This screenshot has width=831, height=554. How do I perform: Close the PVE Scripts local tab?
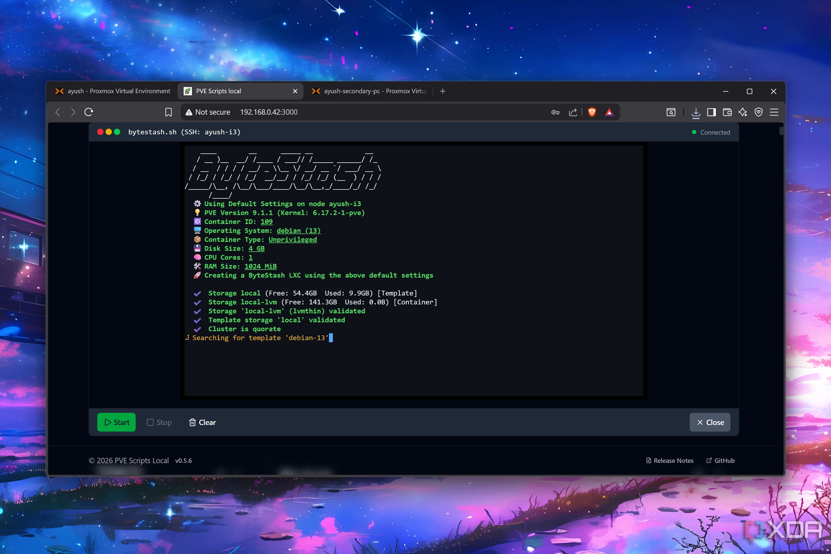point(295,91)
